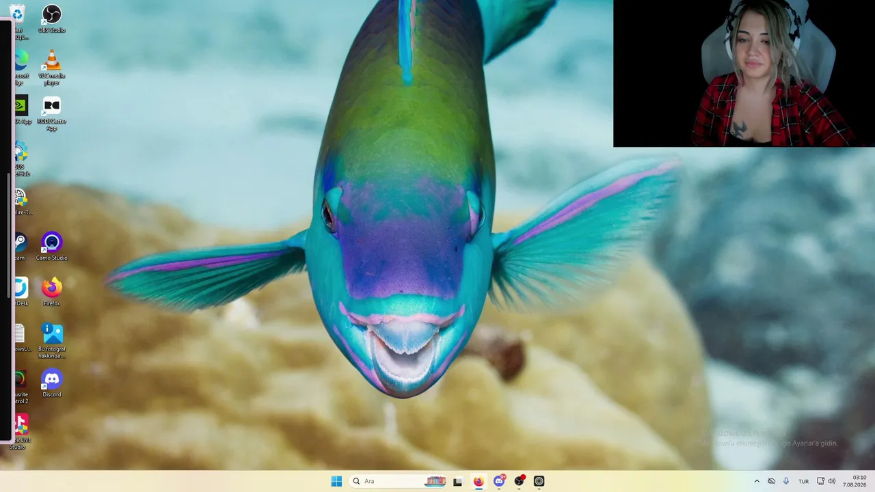Expand the hidden system tray icons
The height and width of the screenshot is (492, 875).
point(756,481)
